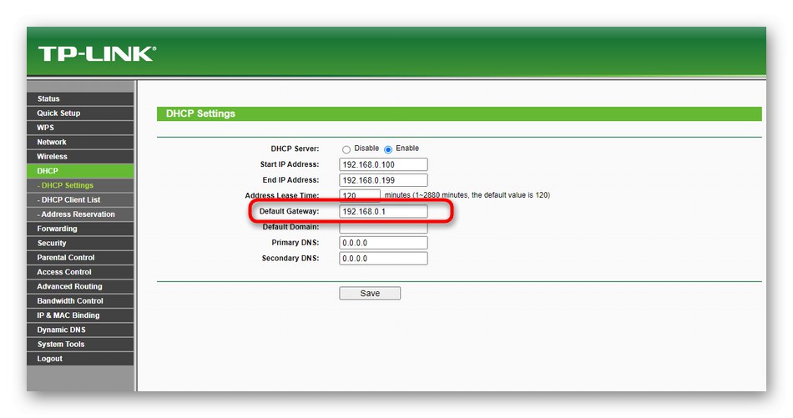Go to Advanced Routing

tap(80, 286)
